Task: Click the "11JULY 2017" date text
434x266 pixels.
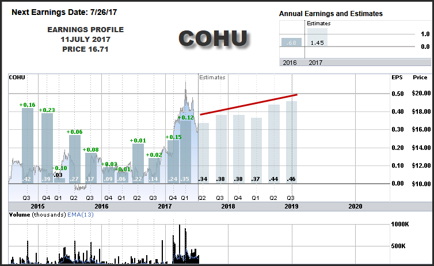Action: click(86, 39)
